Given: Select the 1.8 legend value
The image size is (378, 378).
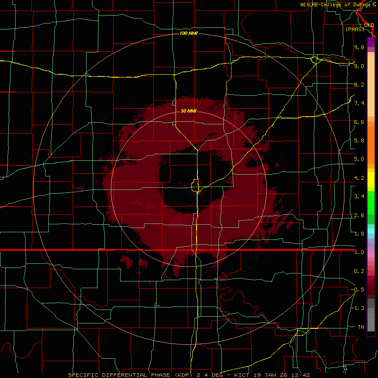Looking at the screenshot, I should (359, 234).
